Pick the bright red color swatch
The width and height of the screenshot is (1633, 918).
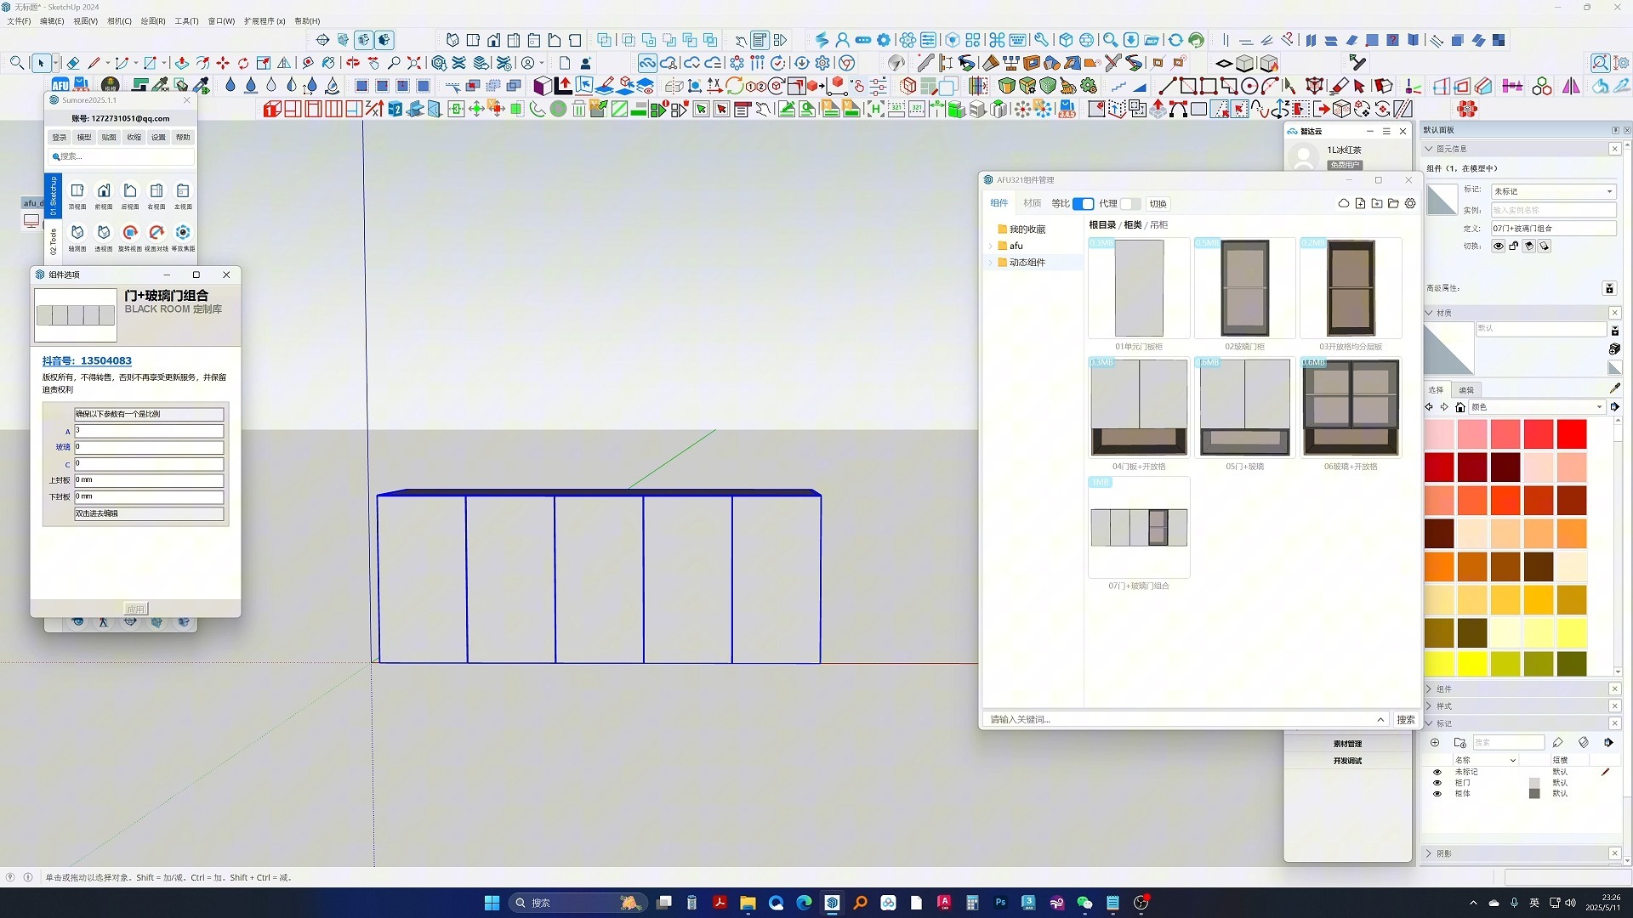click(1571, 434)
